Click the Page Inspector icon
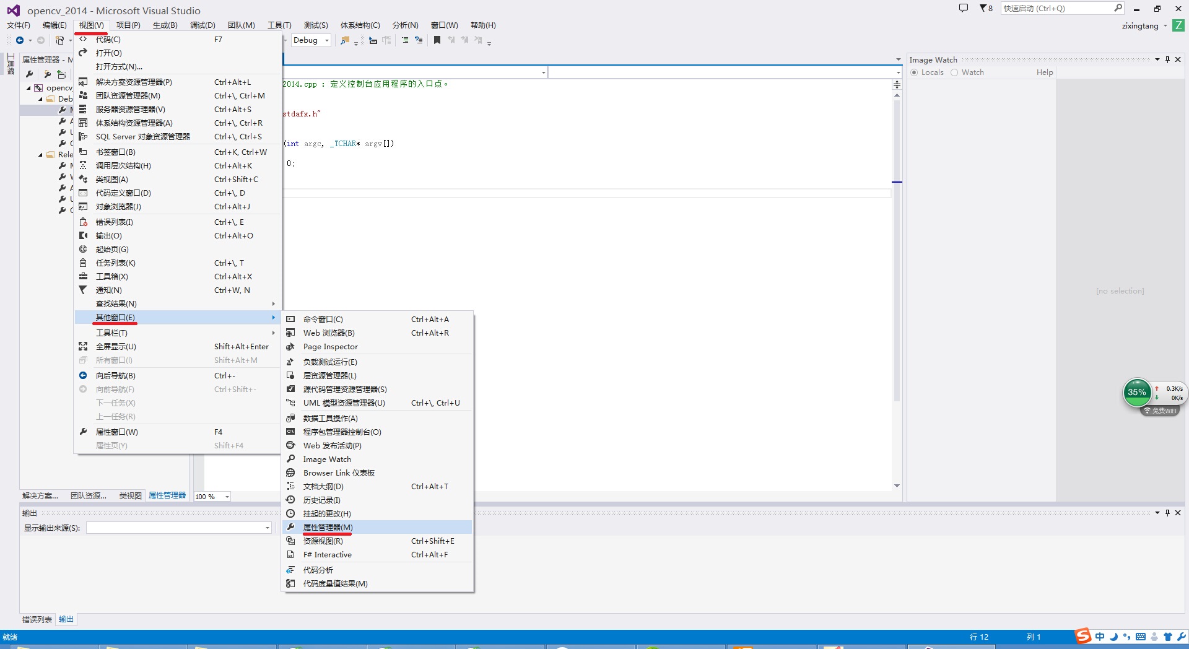This screenshot has width=1189, height=649. (x=290, y=346)
